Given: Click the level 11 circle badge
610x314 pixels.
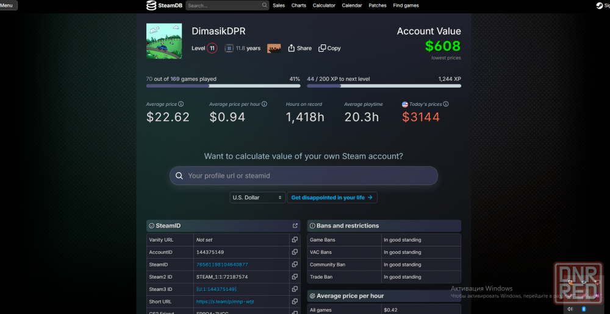Looking at the screenshot, I should pos(212,48).
